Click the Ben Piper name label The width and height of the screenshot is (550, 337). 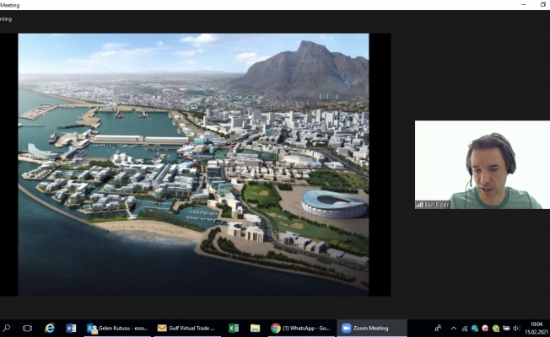(x=436, y=205)
